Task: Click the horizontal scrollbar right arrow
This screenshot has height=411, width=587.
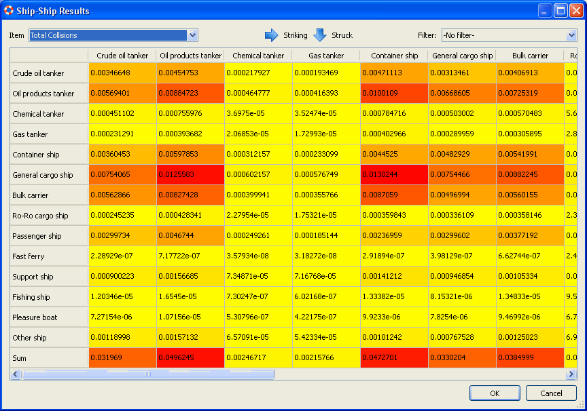Action: pyautogui.click(x=571, y=374)
